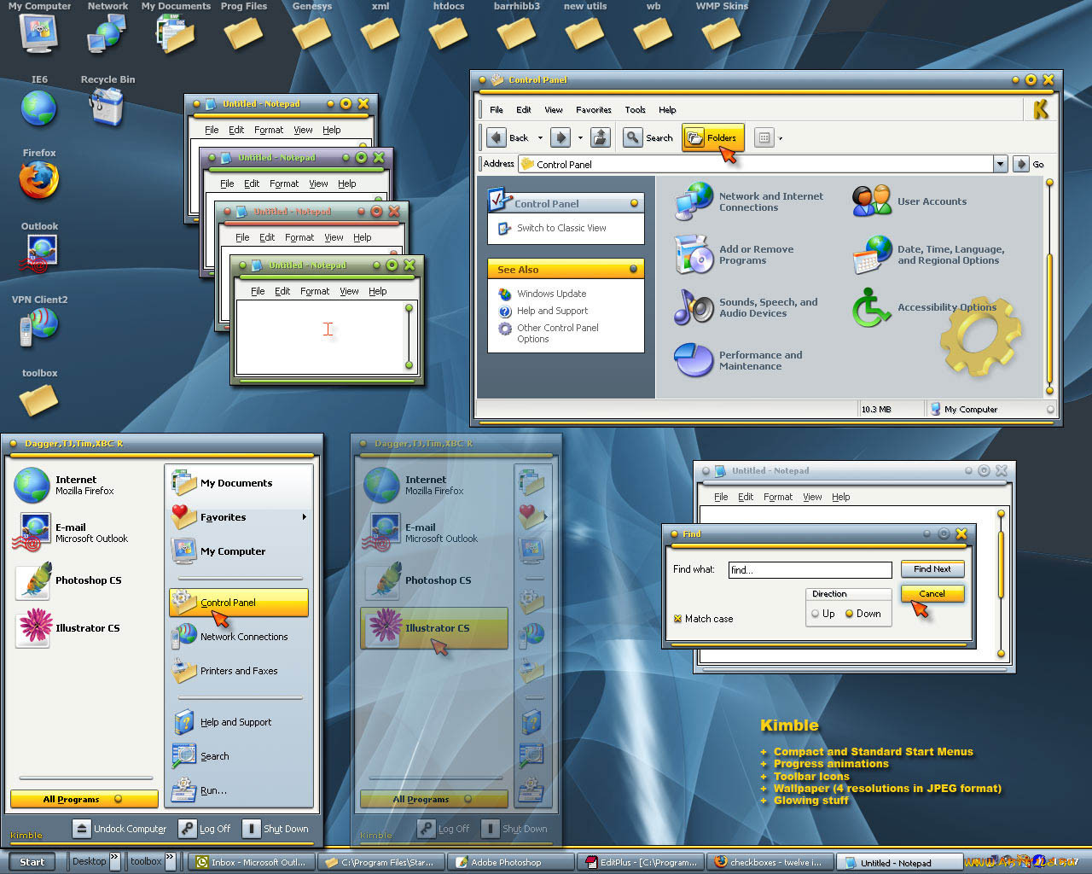Screen dimensions: 1092x874
Task: Click the front Notepad vertical scrollbar
Action: (x=409, y=337)
